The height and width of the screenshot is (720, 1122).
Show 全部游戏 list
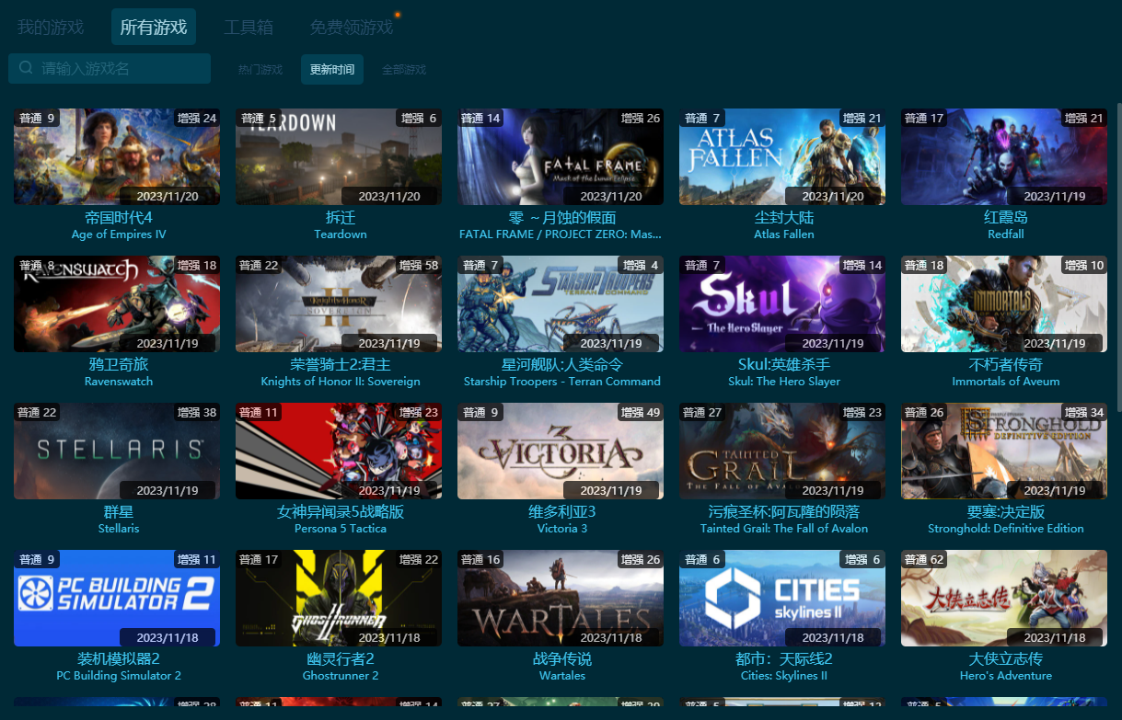404,70
